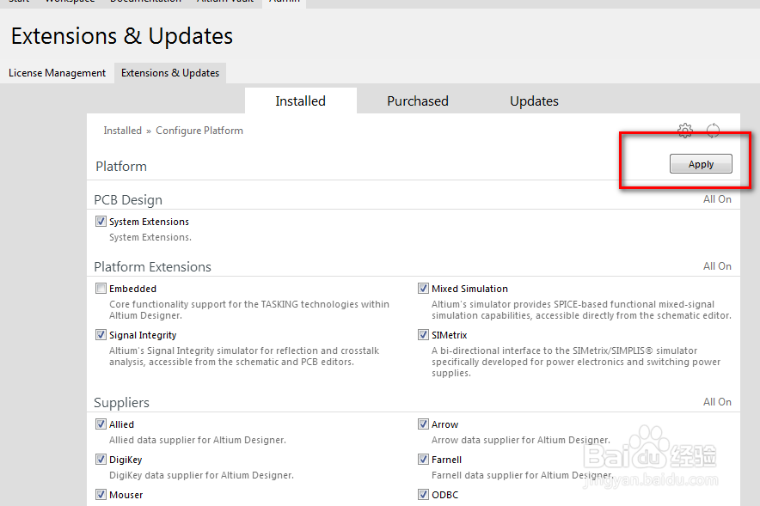Click the Signal Integrity label text
The height and width of the screenshot is (506, 760).
[x=143, y=335]
